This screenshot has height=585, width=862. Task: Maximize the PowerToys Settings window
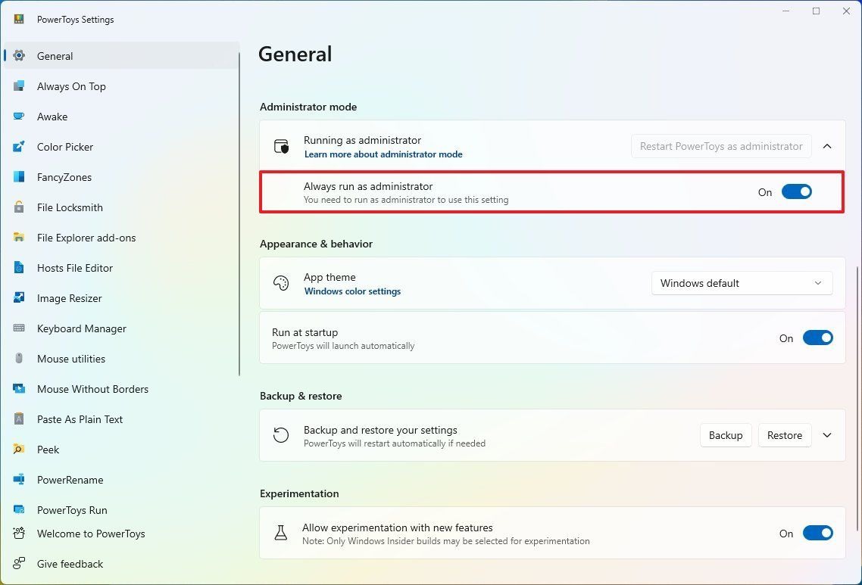click(x=816, y=11)
